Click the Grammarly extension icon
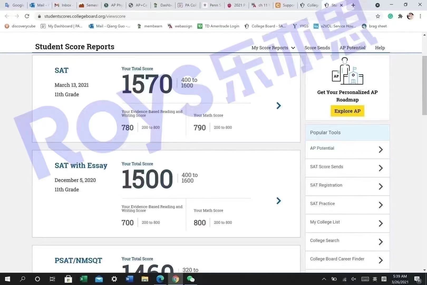 point(390,16)
